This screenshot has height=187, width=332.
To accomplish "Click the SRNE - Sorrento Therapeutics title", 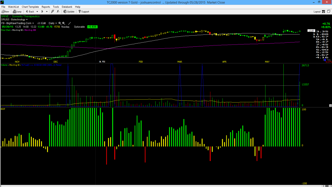I will point(20,16).
